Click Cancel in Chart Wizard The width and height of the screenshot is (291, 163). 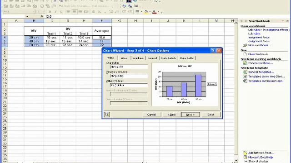(x=151, y=115)
